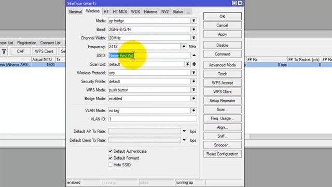This screenshot has height=187, width=332.
Task: Click the Comment button
Action: (223, 54)
